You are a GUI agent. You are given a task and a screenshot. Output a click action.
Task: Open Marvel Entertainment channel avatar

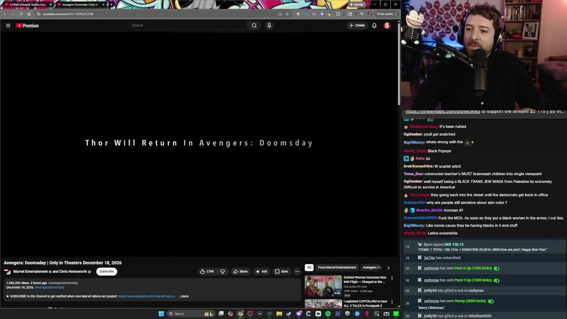tap(8, 272)
